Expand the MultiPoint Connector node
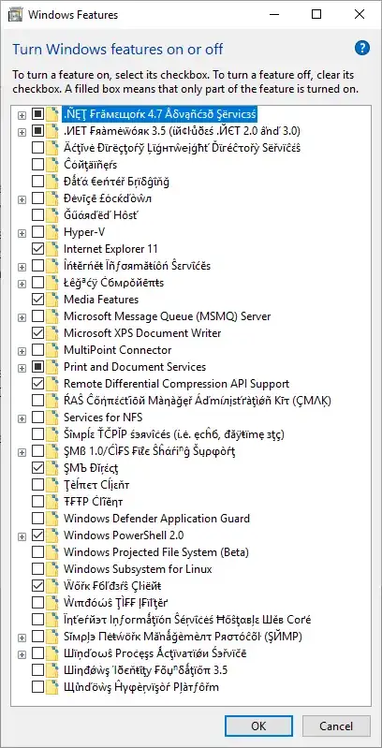 (22, 351)
